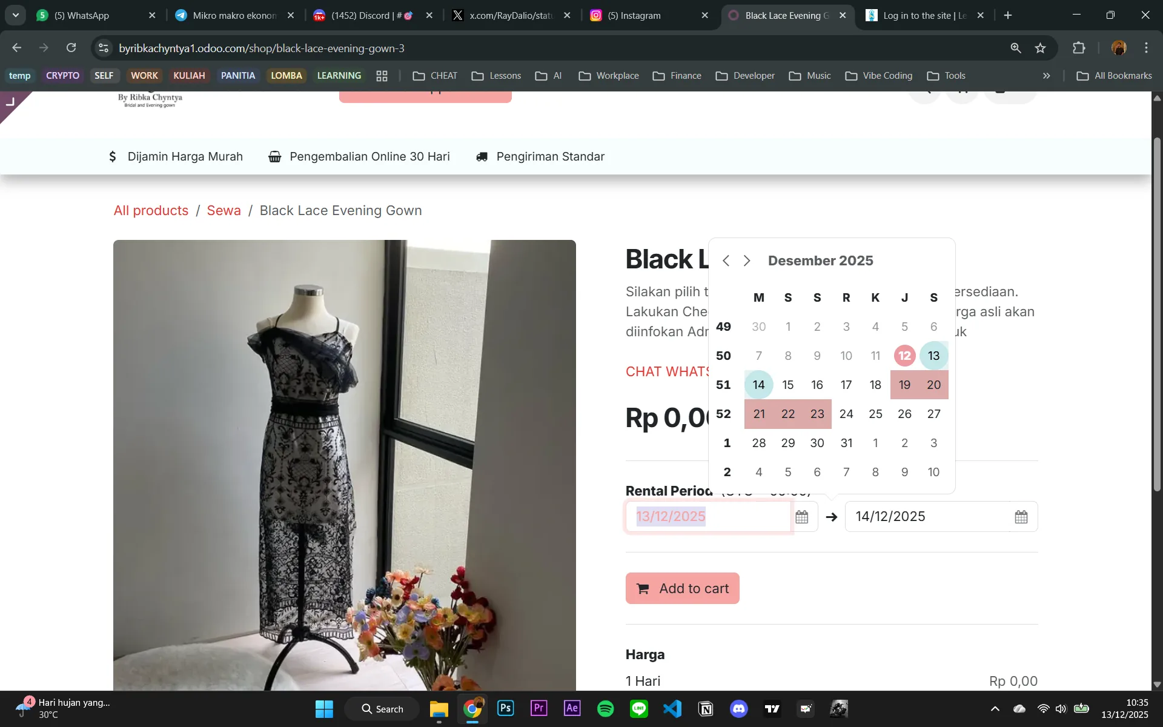Go to previous month in calendar
The width and height of the screenshot is (1163, 727).
(726, 261)
